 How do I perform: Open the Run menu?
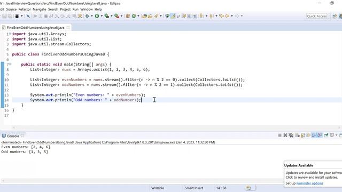click(75, 10)
